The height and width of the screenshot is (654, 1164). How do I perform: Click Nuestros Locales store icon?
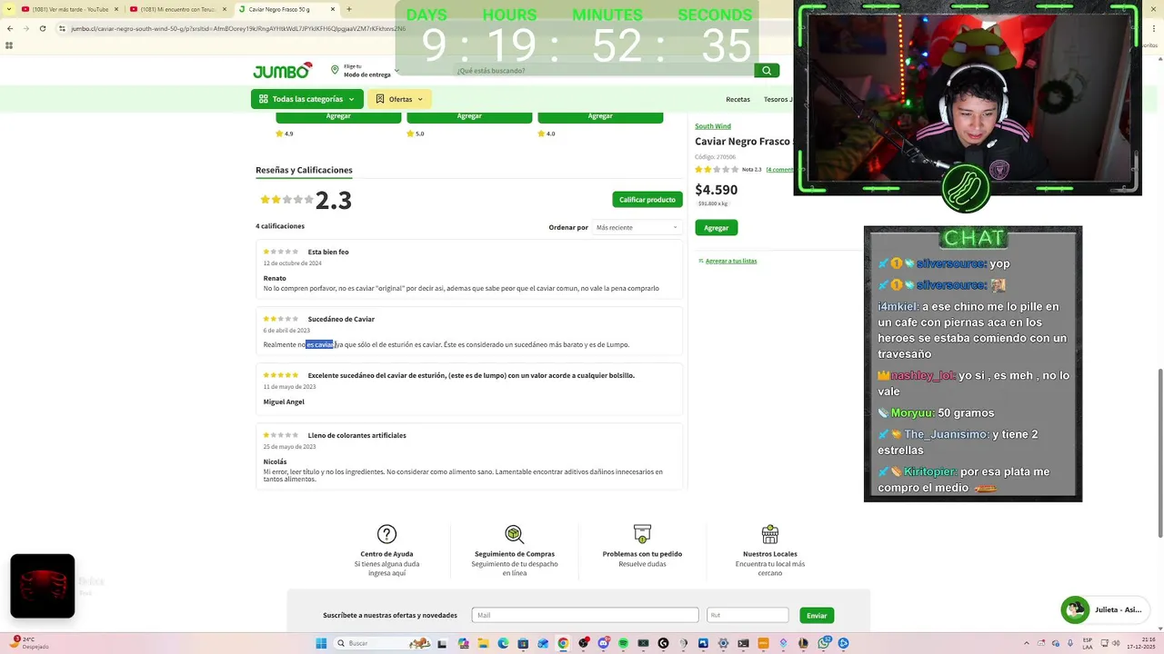coord(769,534)
